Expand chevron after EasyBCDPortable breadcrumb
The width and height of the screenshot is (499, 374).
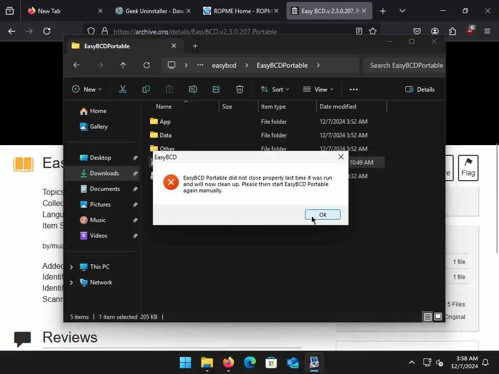point(318,65)
